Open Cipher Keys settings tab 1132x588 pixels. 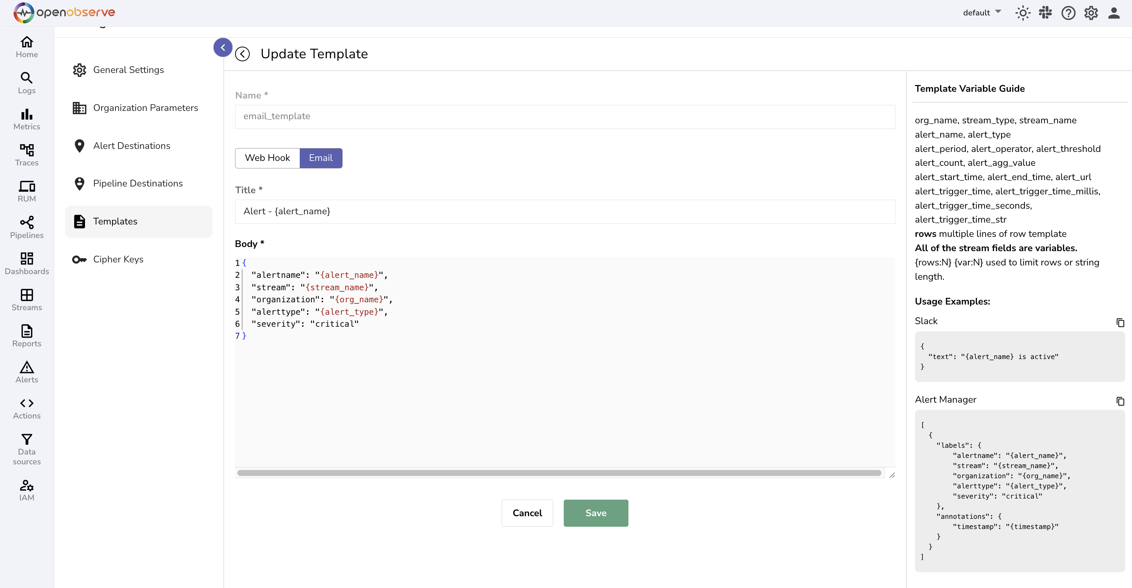coord(118,259)
